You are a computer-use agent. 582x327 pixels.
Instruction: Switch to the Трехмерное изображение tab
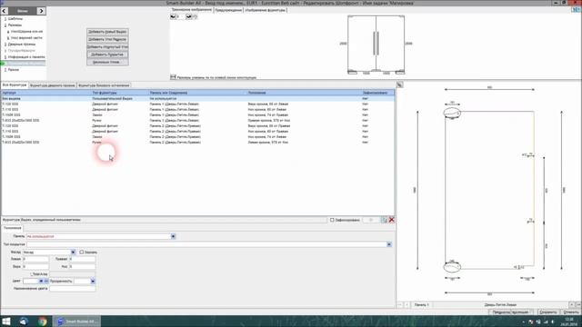pos(192,10)
